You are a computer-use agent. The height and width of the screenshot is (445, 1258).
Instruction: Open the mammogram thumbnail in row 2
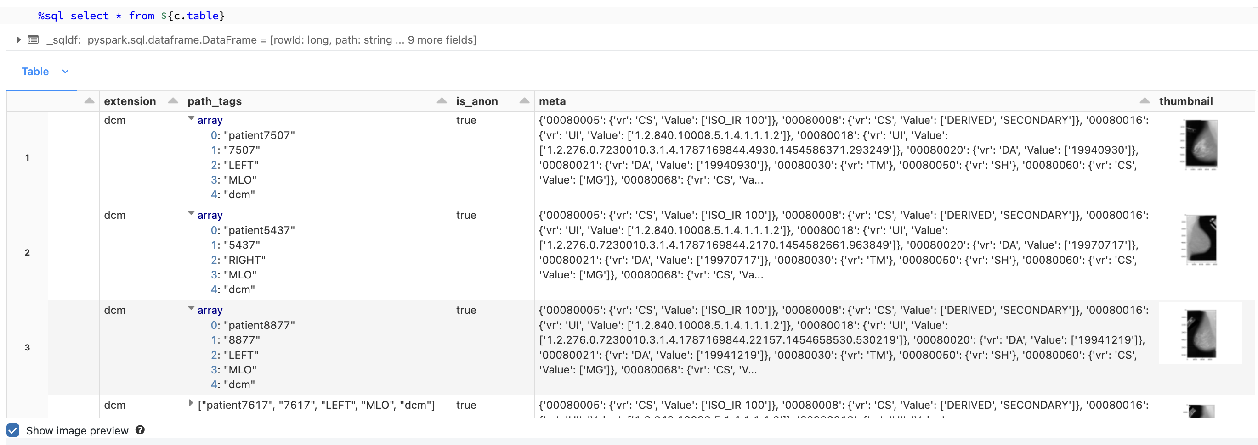(1201, 239)
